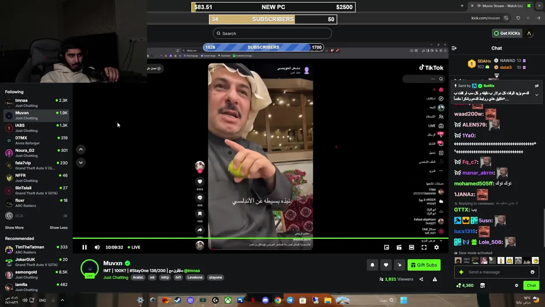
Task: Select the stayone tag
Action: [215, 278]
